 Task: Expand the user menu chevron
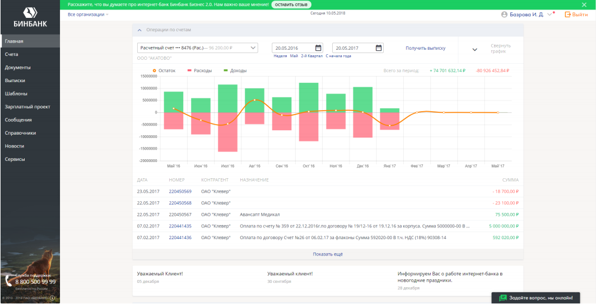coord(550,15)
